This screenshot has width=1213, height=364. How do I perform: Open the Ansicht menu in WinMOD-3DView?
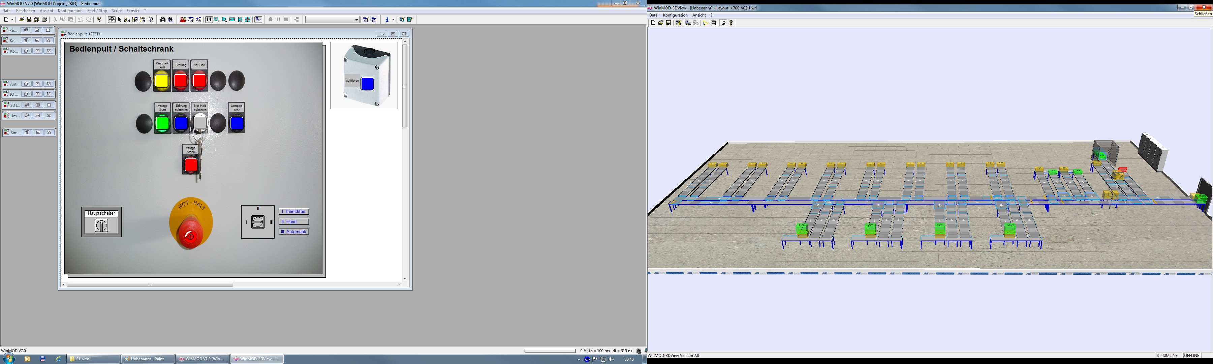[699, 15]
